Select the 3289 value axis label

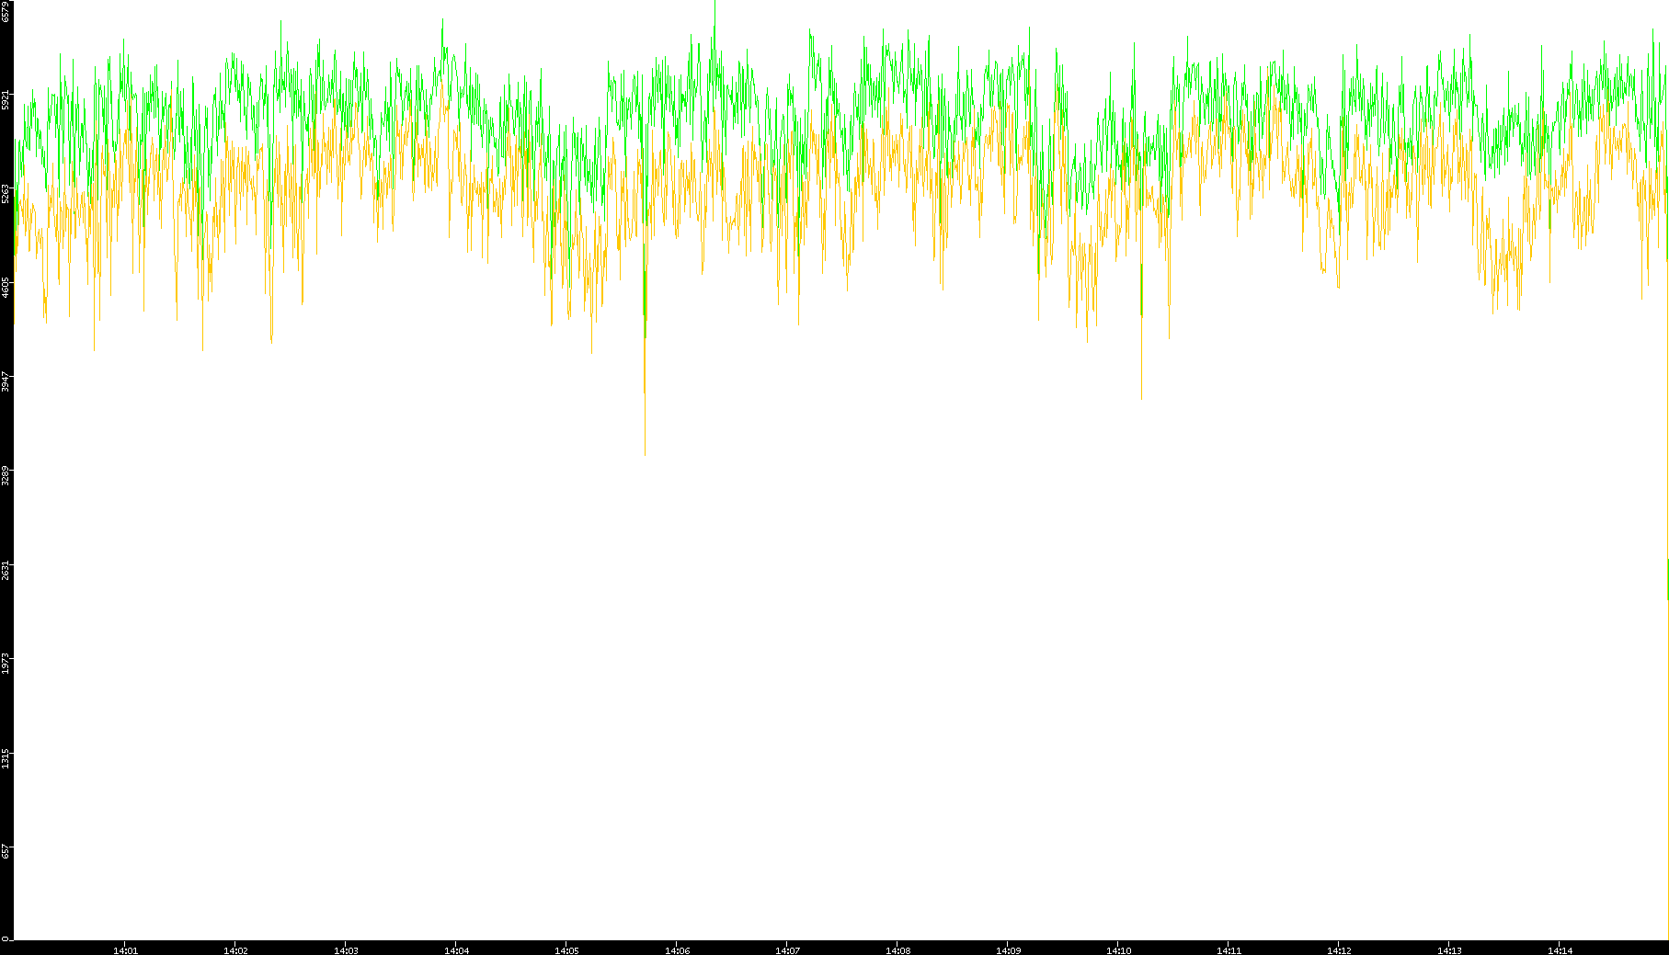6,475
